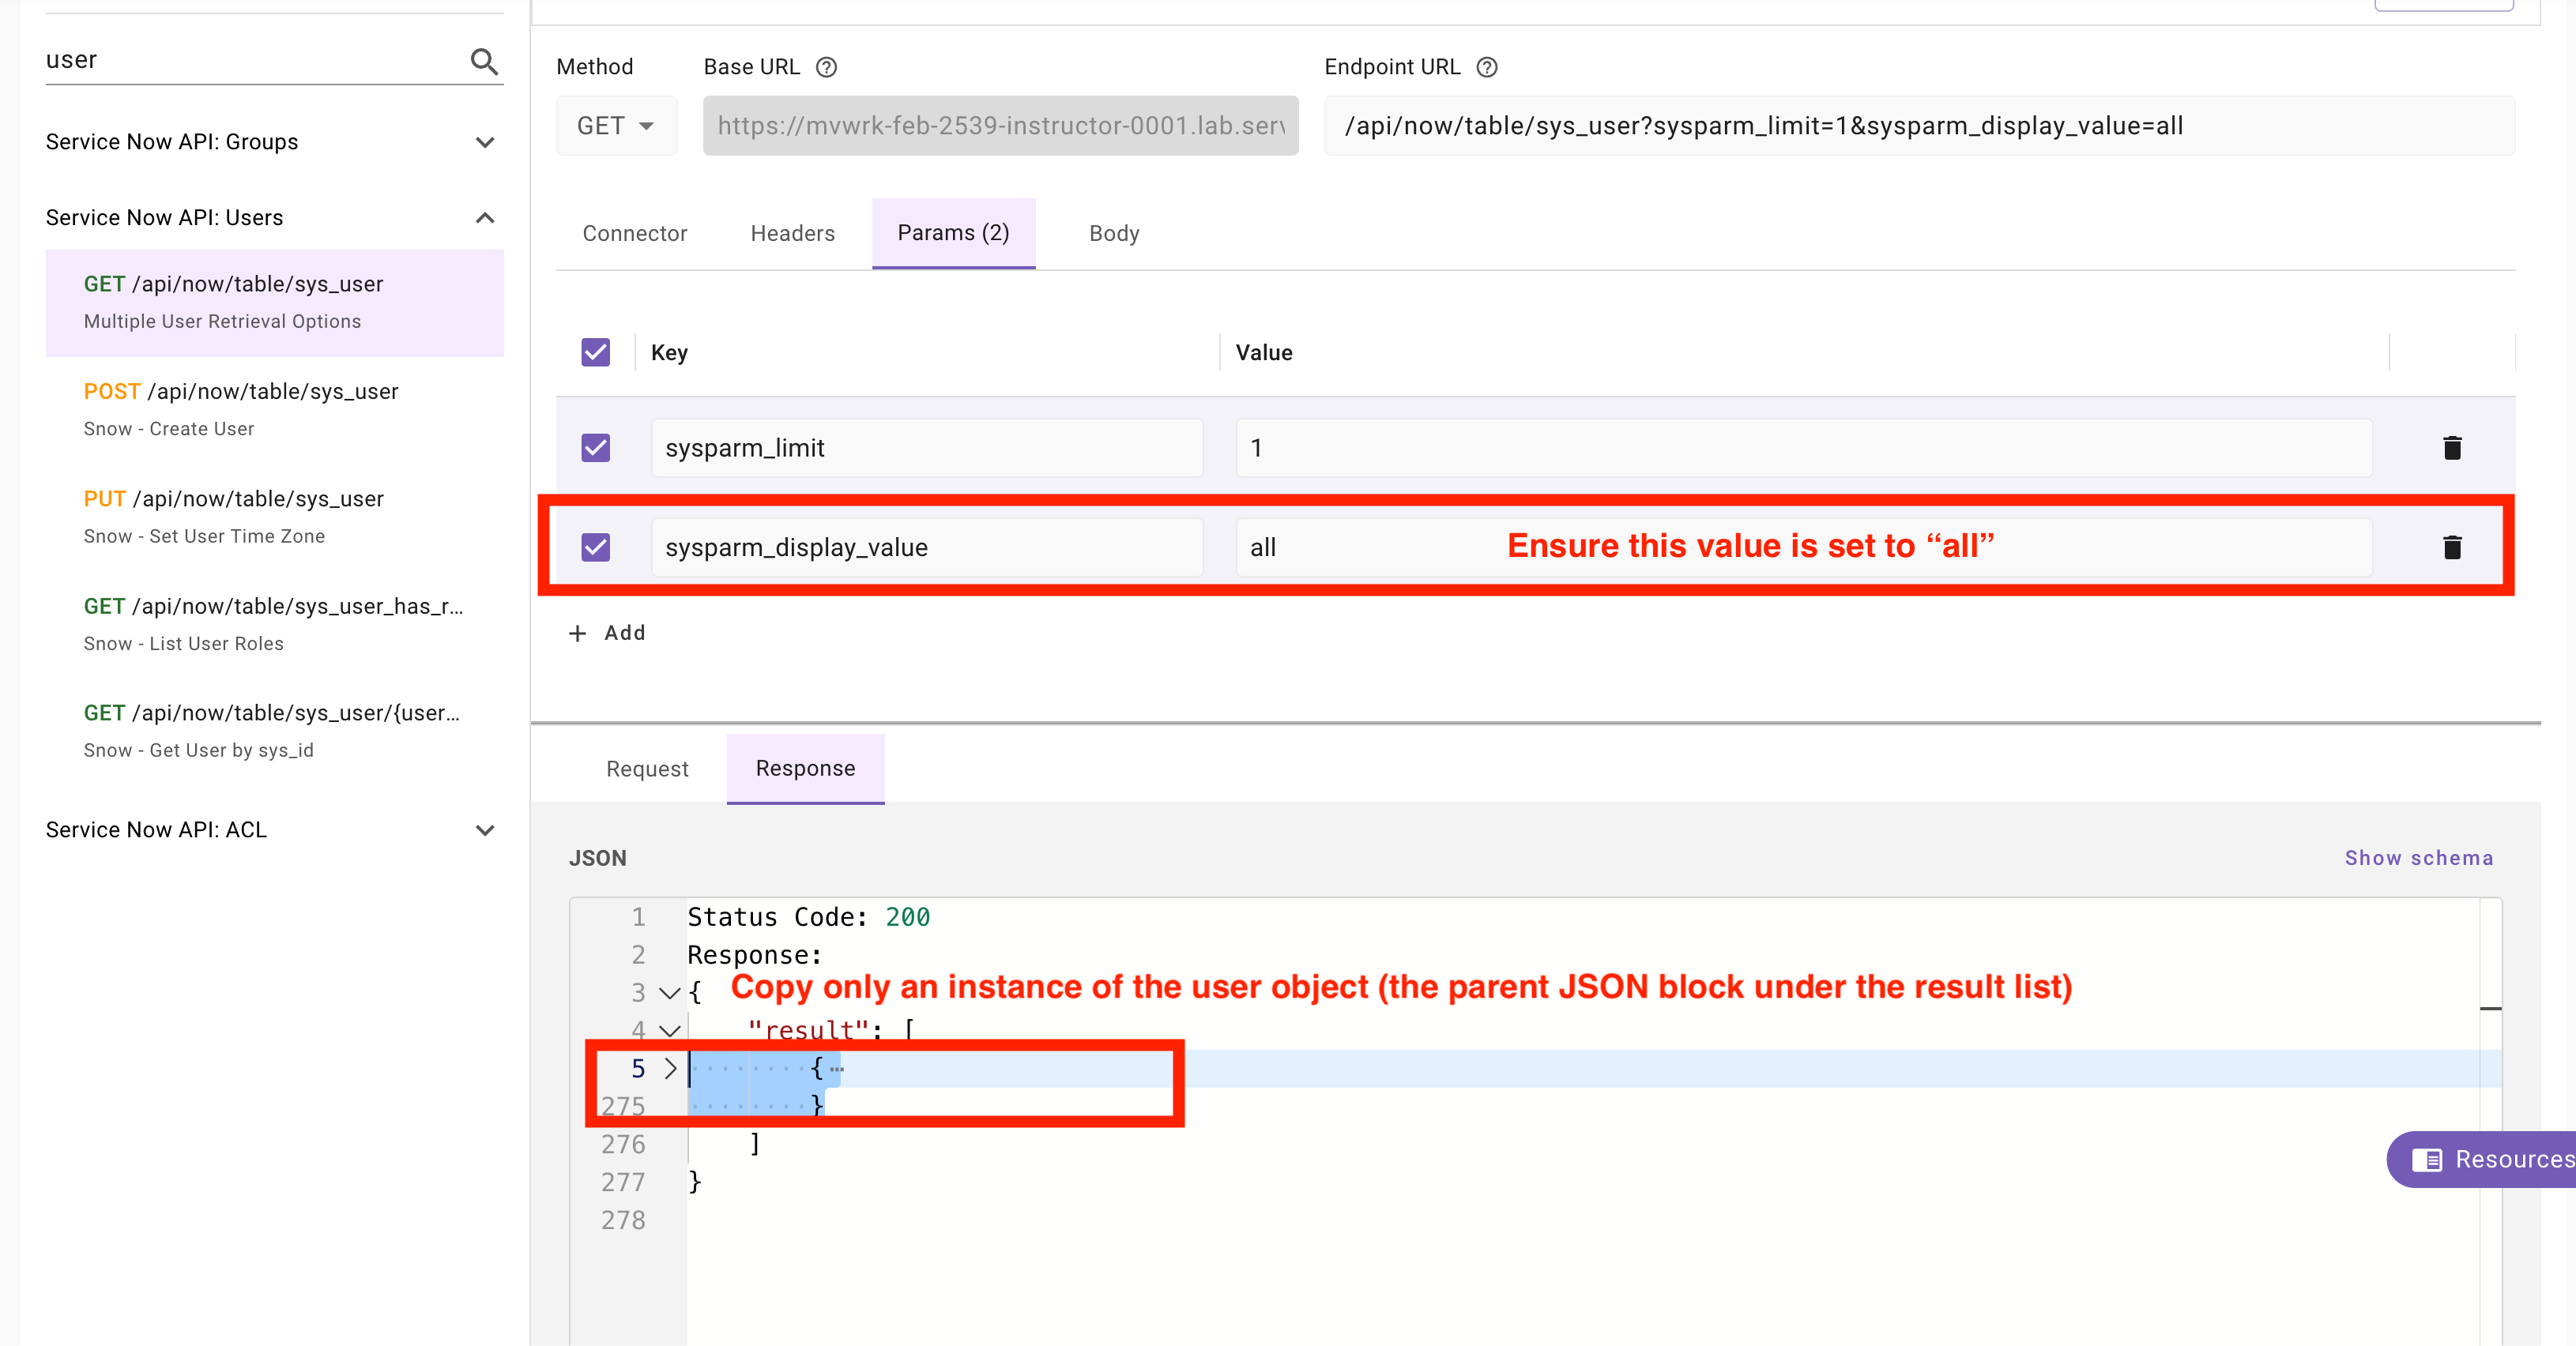Click the Endpoint URL help icon
Image resolution: width=2576 pixels, height=1346 pixels.
[x=1487, y=67]
